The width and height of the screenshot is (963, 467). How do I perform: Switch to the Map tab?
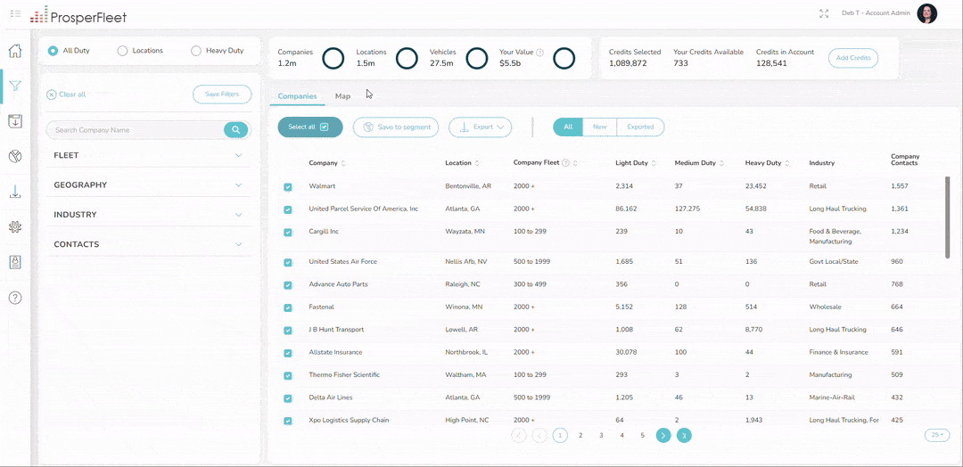pos(342,96)
